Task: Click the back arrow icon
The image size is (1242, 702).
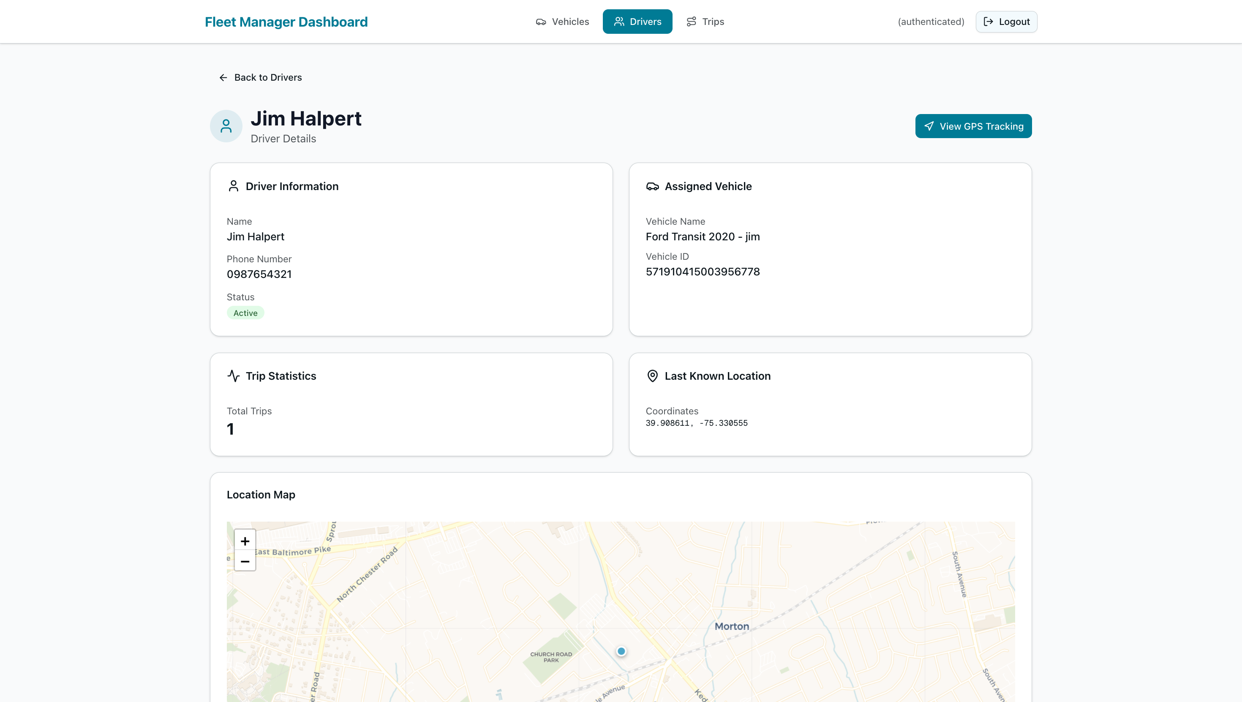Action: click(223, 78)
